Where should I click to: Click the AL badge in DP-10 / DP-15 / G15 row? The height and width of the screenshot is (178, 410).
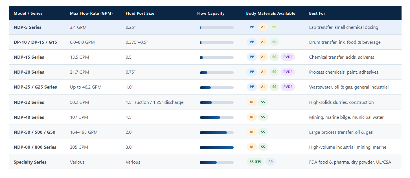pos(263,42)
